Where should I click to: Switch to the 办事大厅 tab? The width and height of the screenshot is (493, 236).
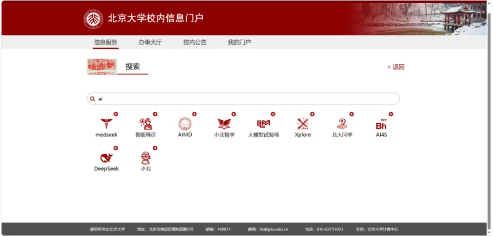150,42
